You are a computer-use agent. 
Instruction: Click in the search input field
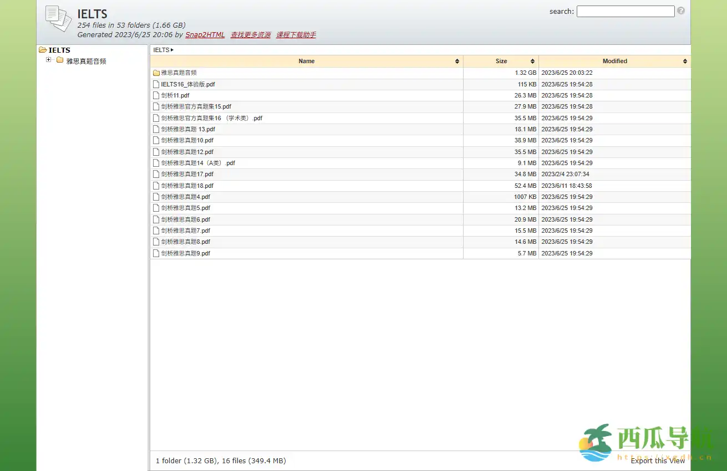625,12
